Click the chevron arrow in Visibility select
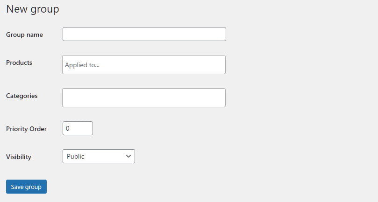This screenshot has width=378, height=202. coord(128,156)
